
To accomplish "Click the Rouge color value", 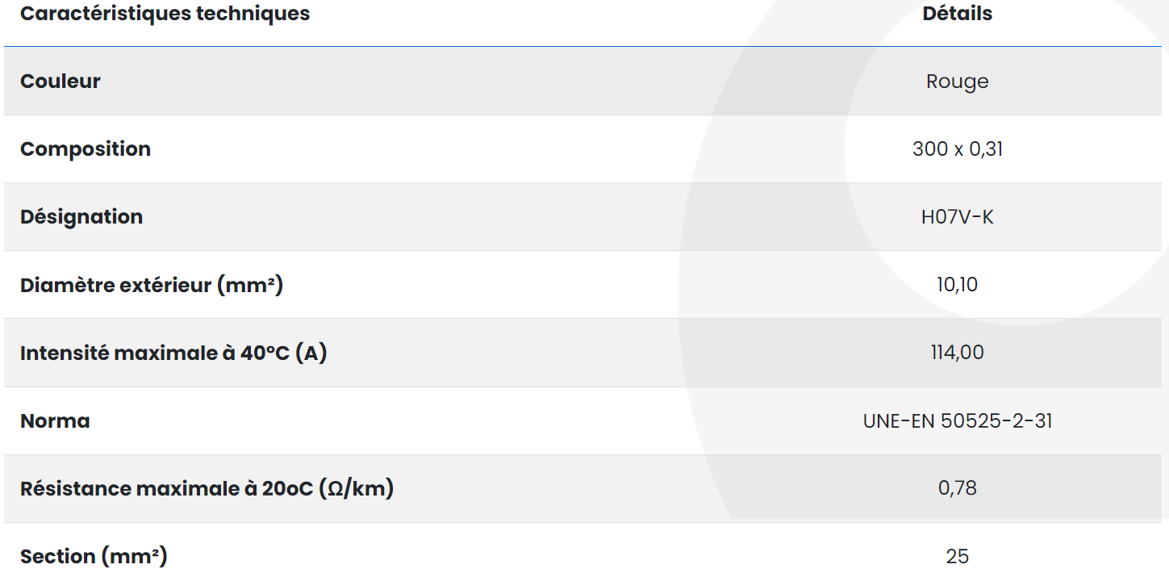I will pyautogui.click(x=957, y=82).
